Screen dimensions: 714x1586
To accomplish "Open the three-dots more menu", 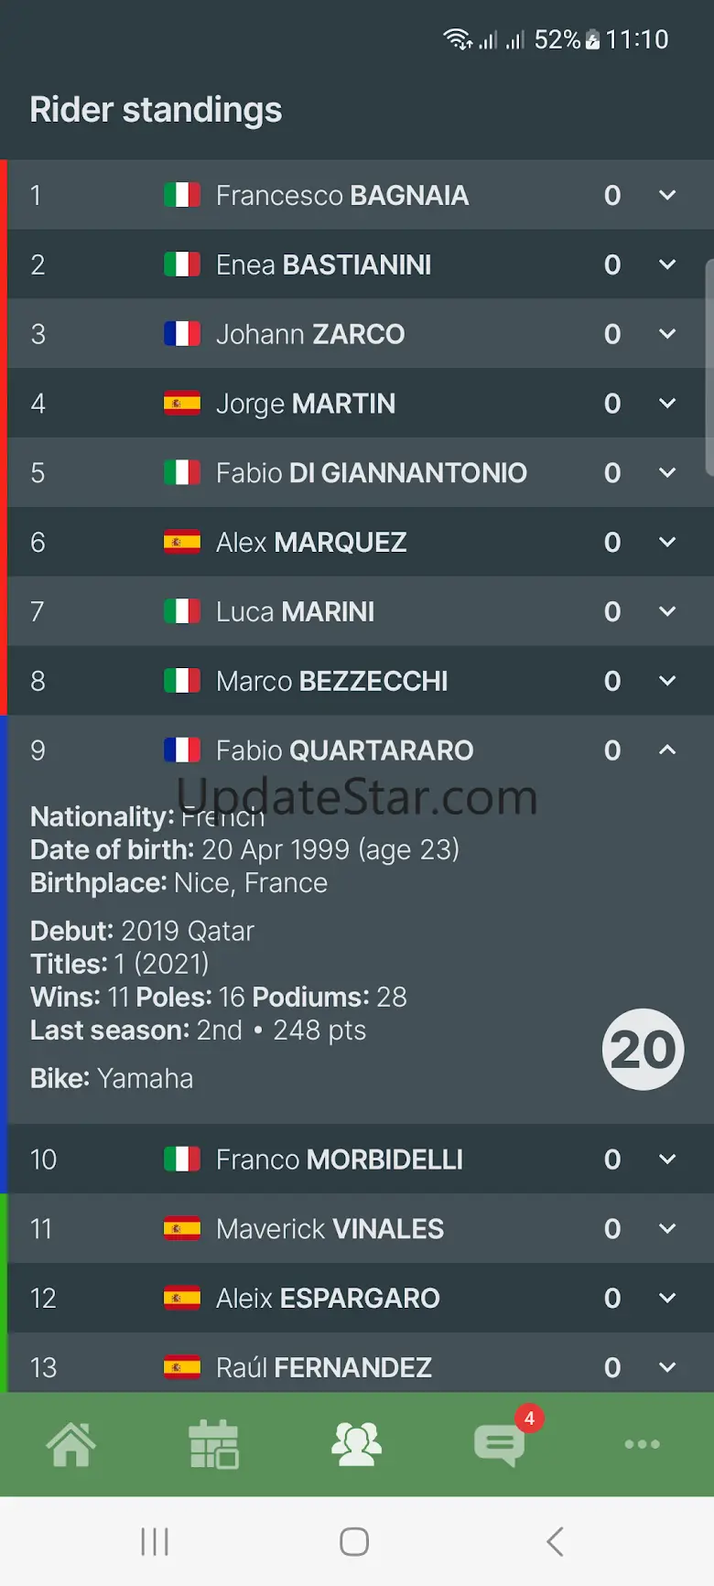I will tap(642, 1444).
